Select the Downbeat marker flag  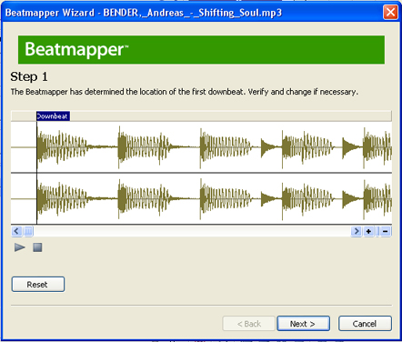(x=53, y=116)
